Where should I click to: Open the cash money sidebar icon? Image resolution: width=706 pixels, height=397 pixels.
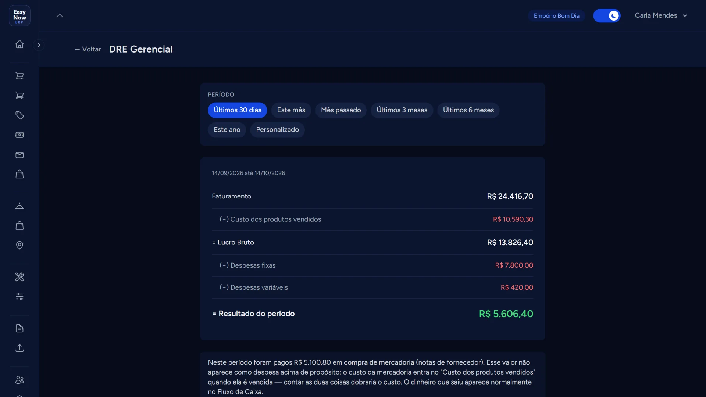tap(19, 135)
